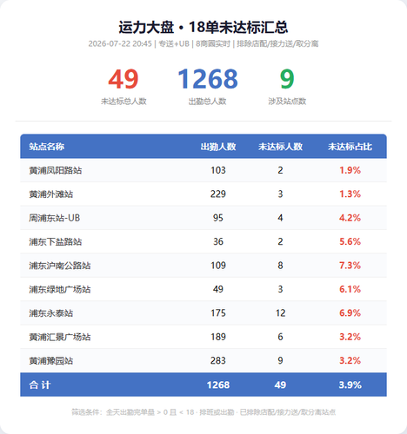Click the large blue 1268 summary figure
407x434 pixels.
point(208,79)
